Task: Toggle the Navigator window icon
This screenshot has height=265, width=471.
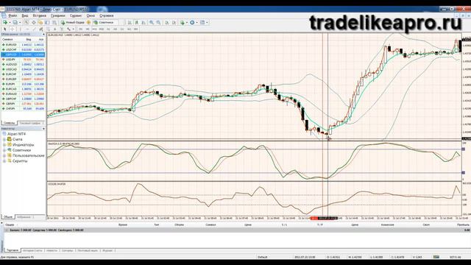Action: coord(40,22)
